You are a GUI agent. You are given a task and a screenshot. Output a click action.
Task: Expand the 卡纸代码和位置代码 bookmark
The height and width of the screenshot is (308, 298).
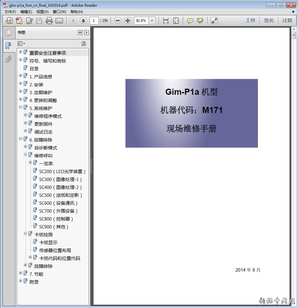pos(30,257)
